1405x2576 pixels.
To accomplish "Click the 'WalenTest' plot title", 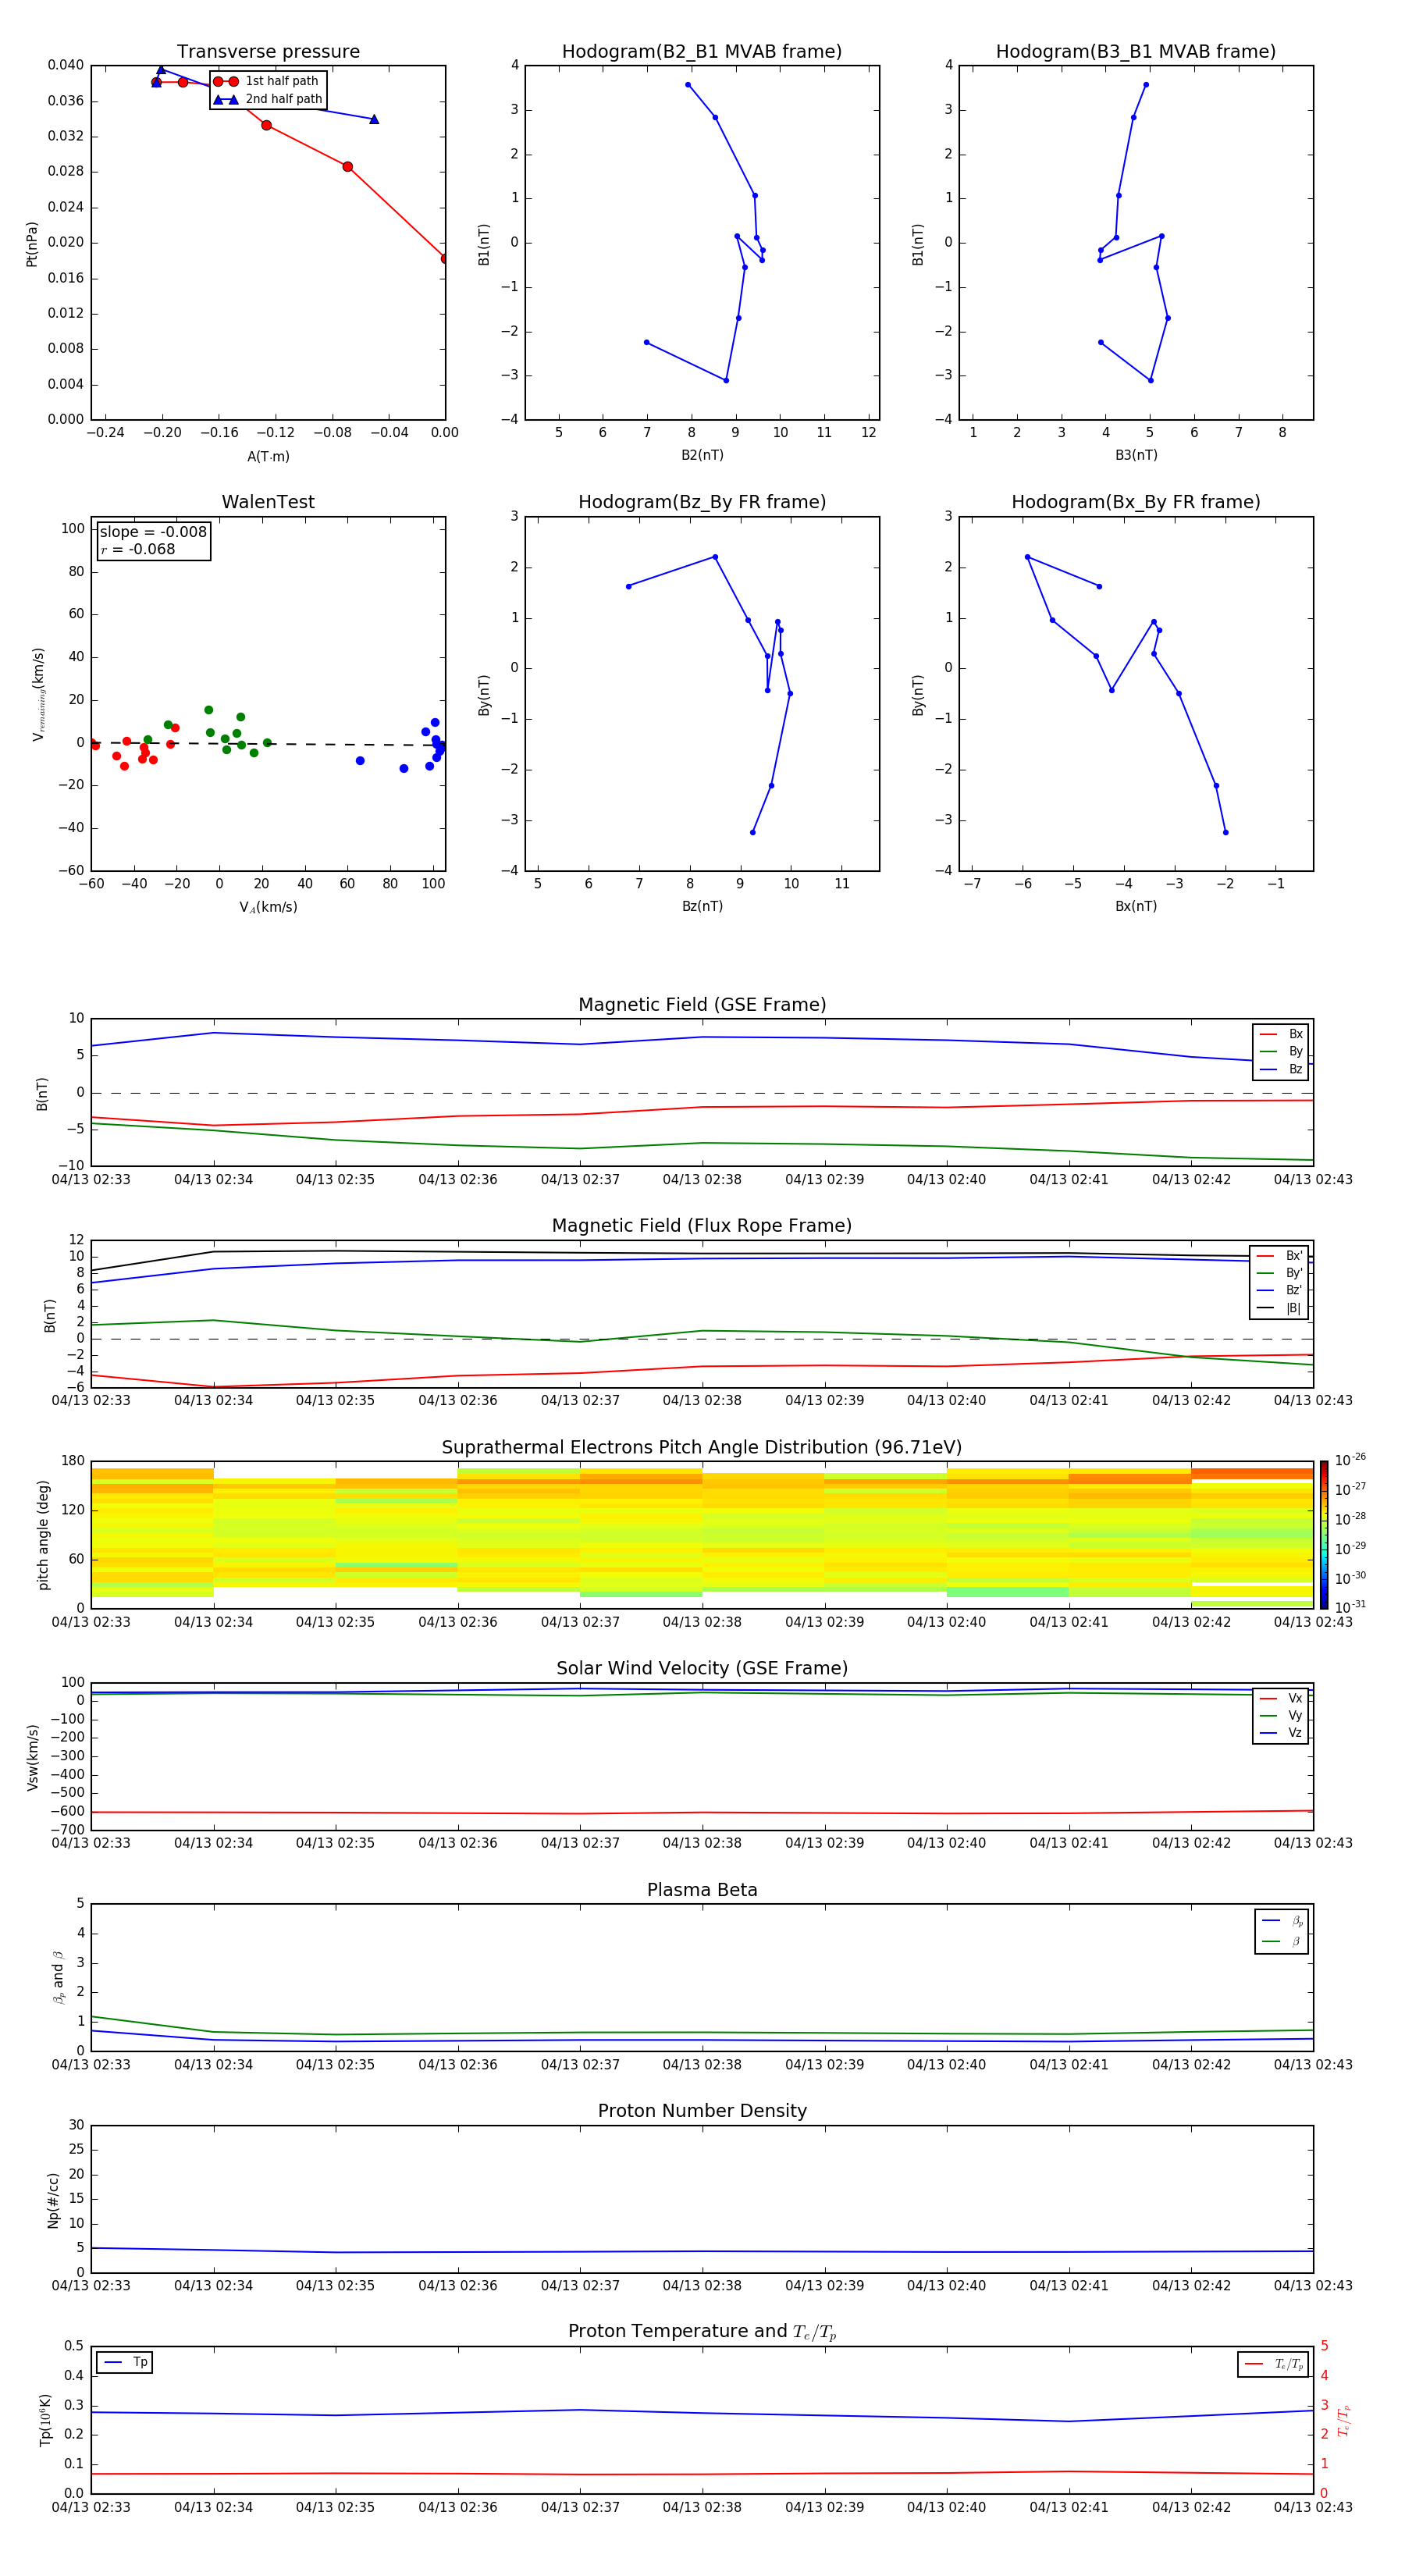I will click(268, 502).
